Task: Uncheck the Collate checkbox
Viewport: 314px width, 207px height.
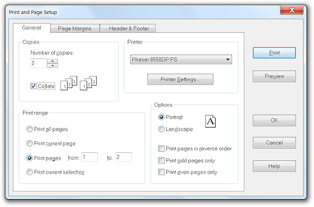Action: click(33, 86)
